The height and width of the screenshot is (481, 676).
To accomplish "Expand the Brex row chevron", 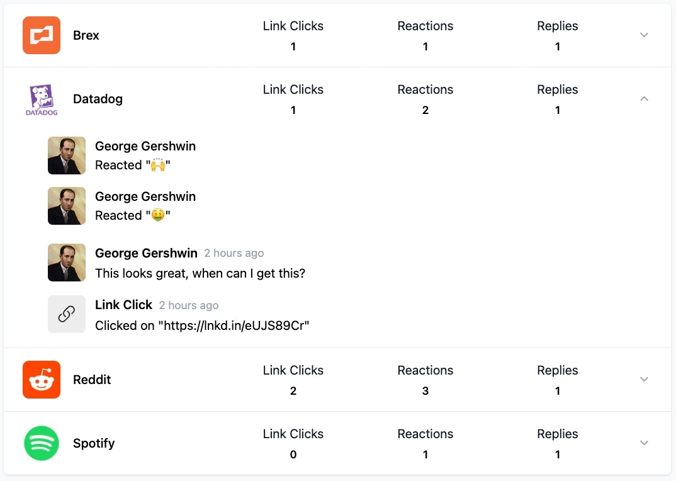I will pos(644,35).
